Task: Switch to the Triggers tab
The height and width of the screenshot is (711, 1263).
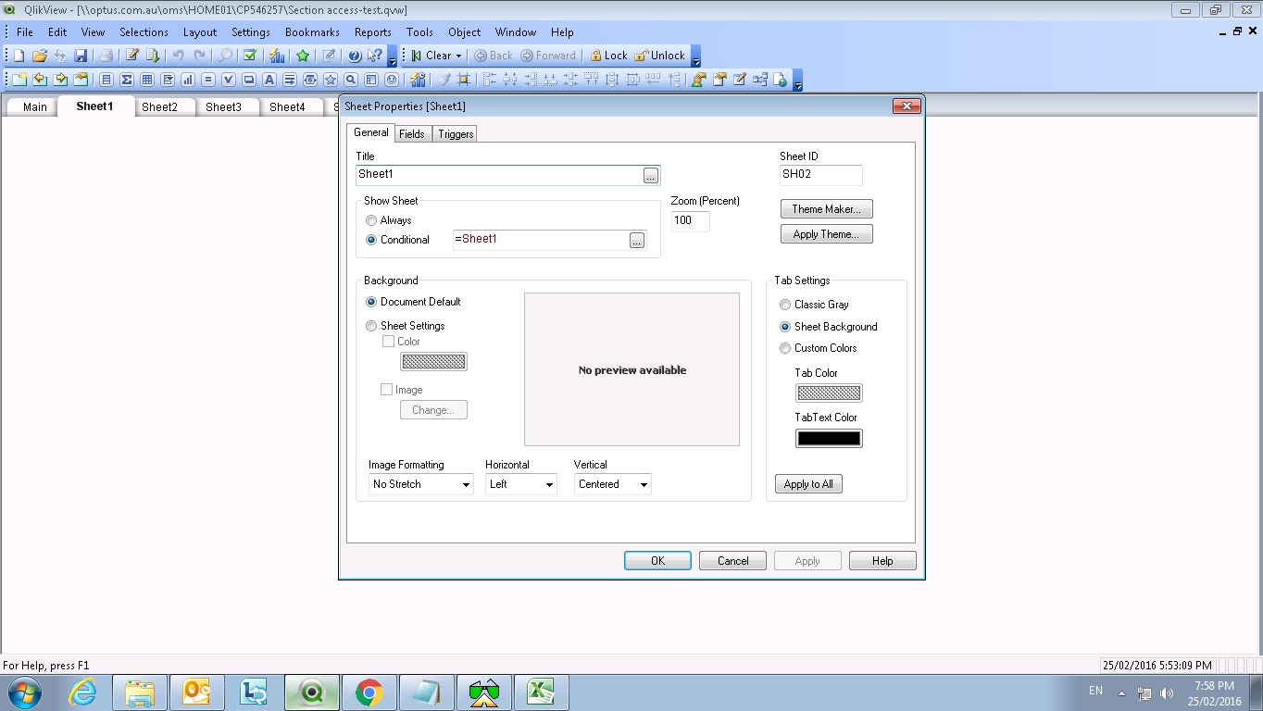Action: tap(456, 134)
